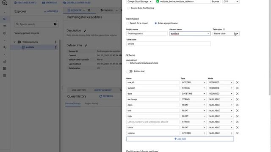Change the date type DATETIME dropdown
The width and height of the screenshot is (271, 152).
pyautogui.click(x=194, y=94)
